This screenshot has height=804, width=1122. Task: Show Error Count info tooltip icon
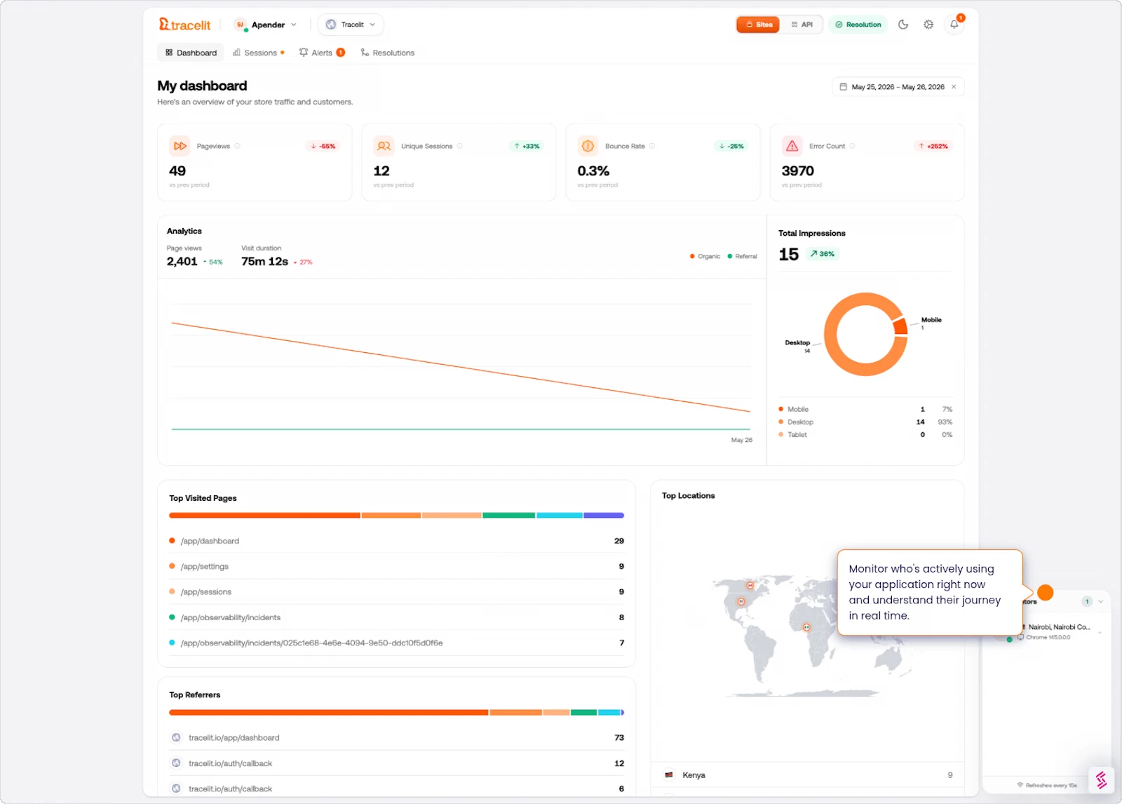pyautogui.click(x=853, y=146)
